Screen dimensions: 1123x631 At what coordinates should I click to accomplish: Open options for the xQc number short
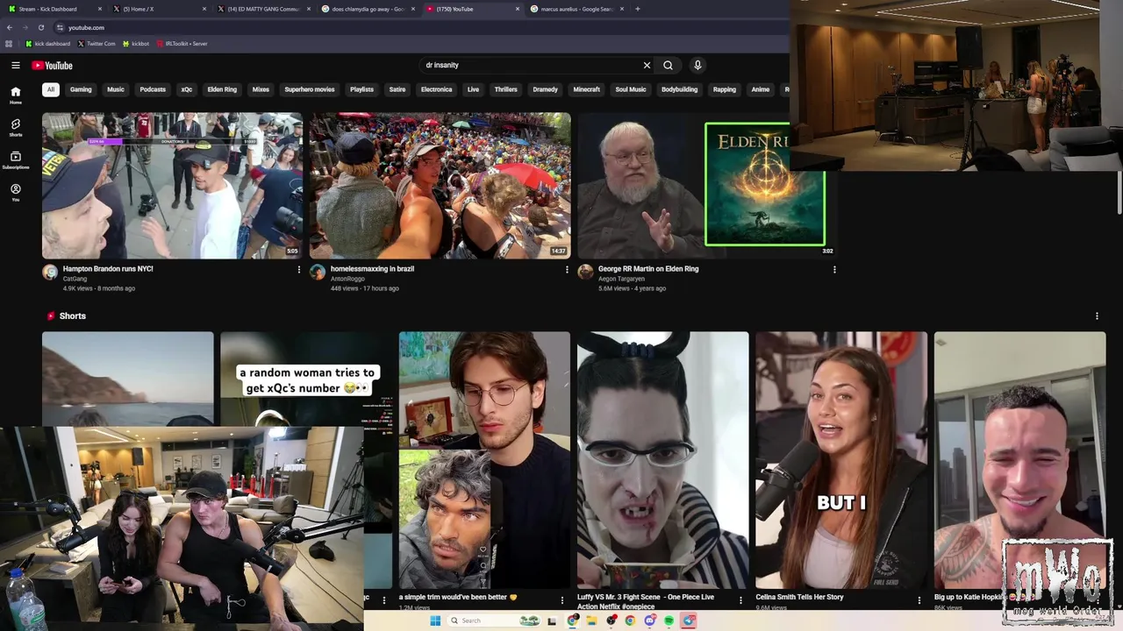tap(383, 600)
